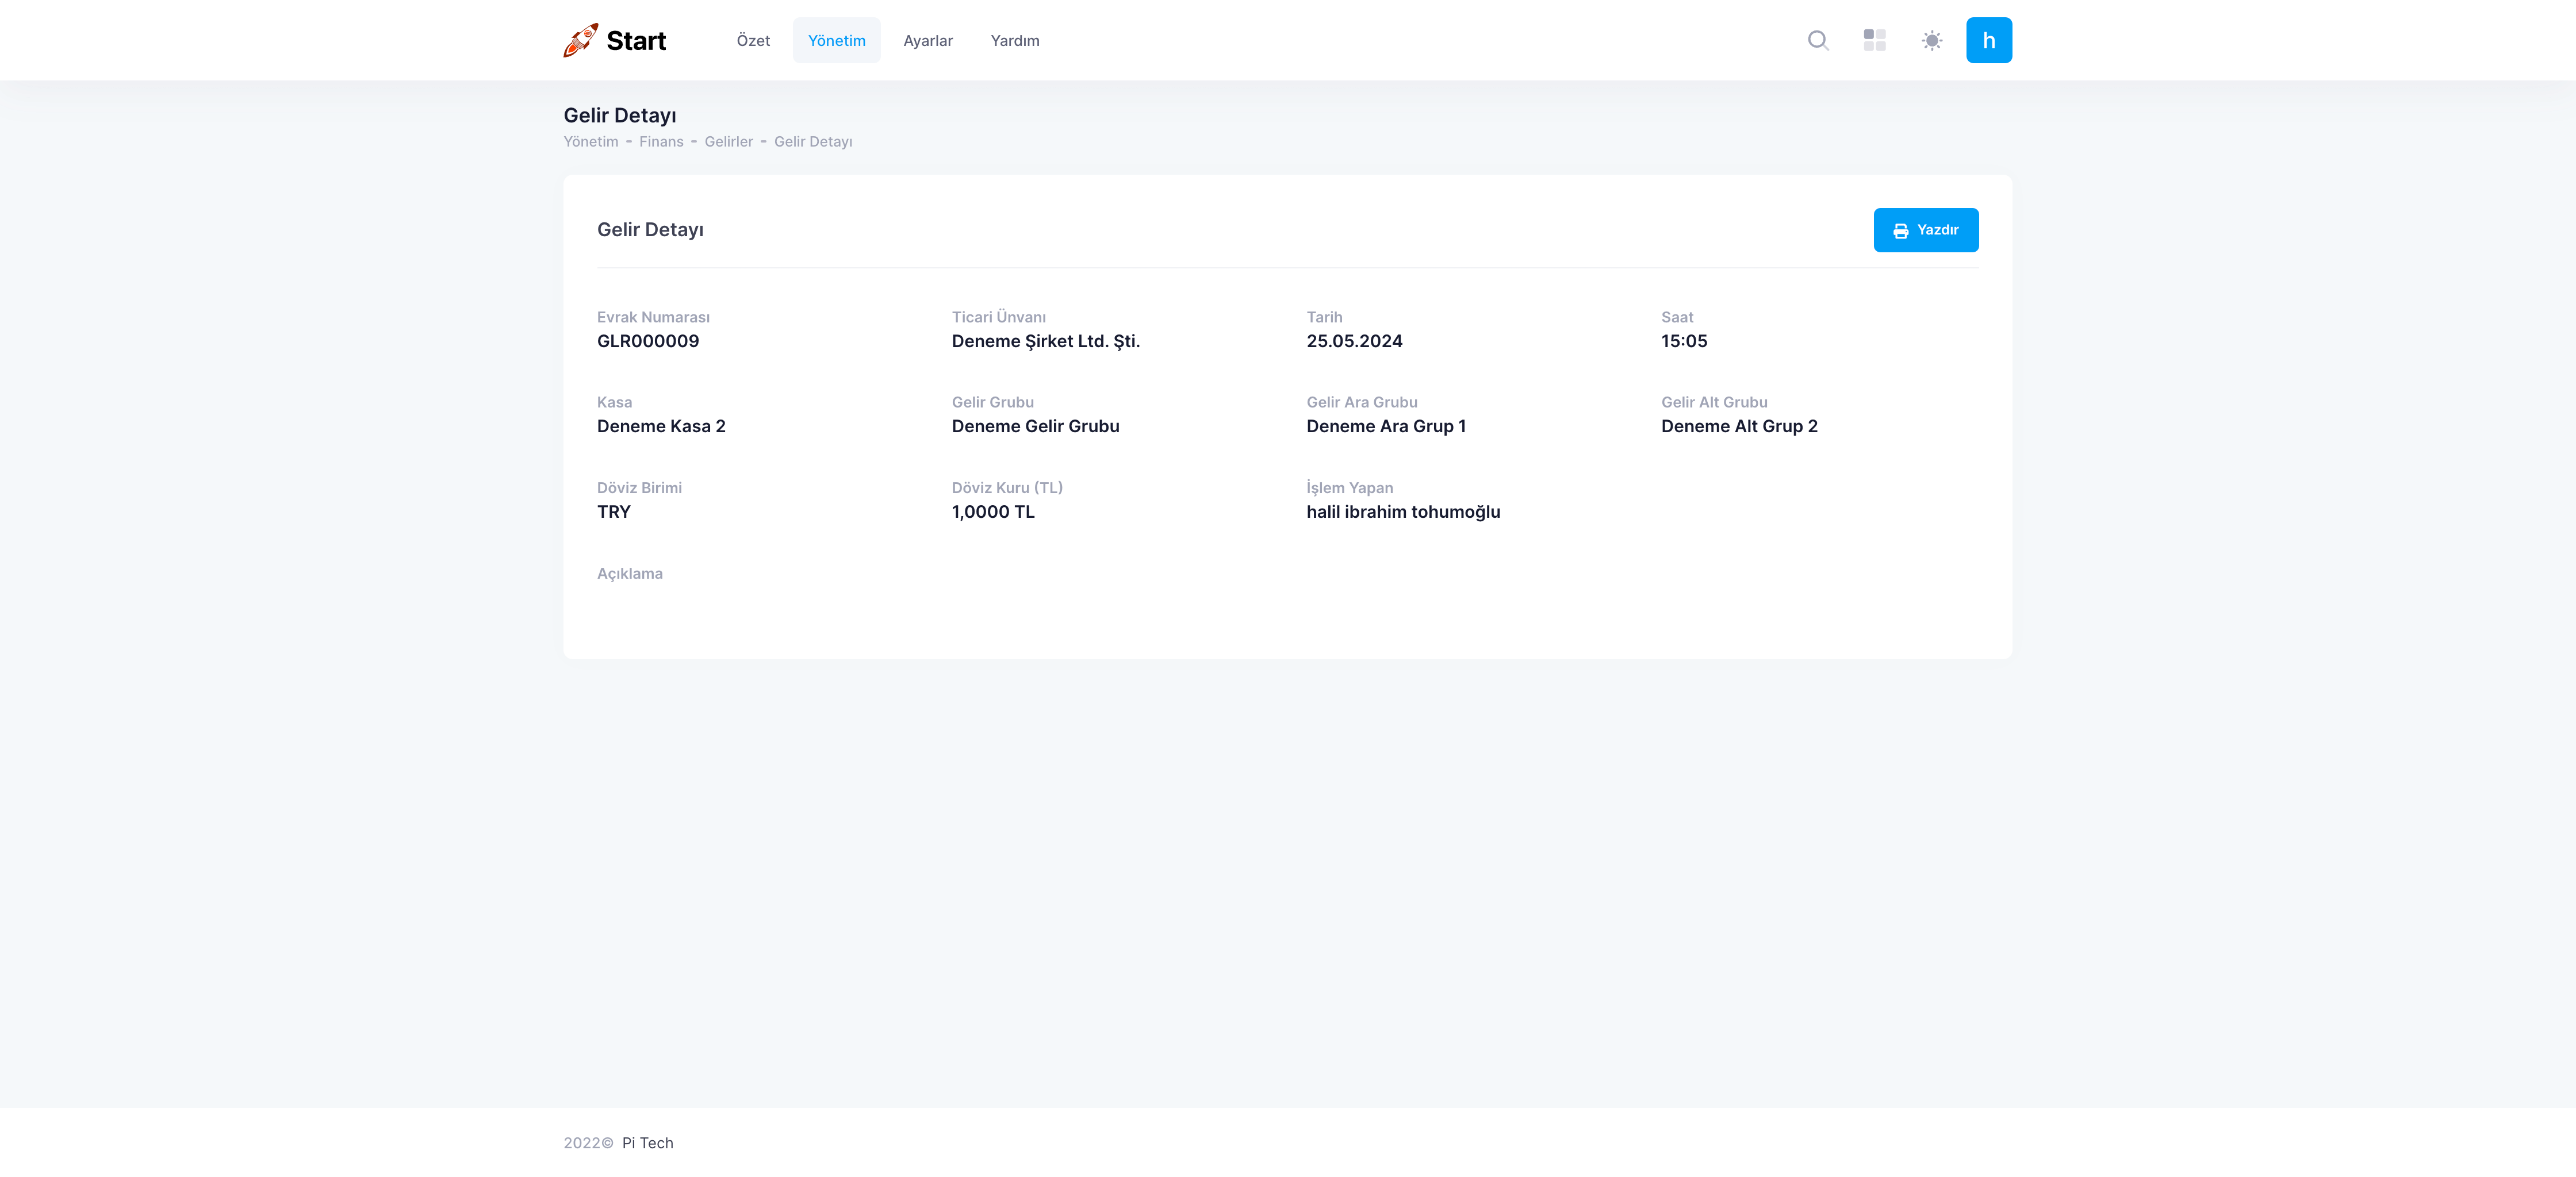Screen dimensions: 2576x1177
Task: Click the Start brand text
Action: coord(636,41)
